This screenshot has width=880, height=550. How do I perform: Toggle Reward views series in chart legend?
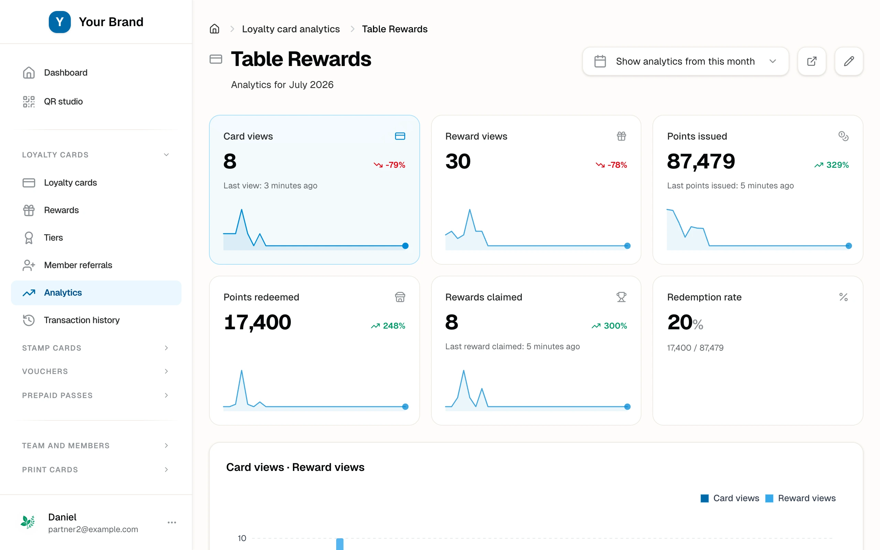[x=800, y=498]
